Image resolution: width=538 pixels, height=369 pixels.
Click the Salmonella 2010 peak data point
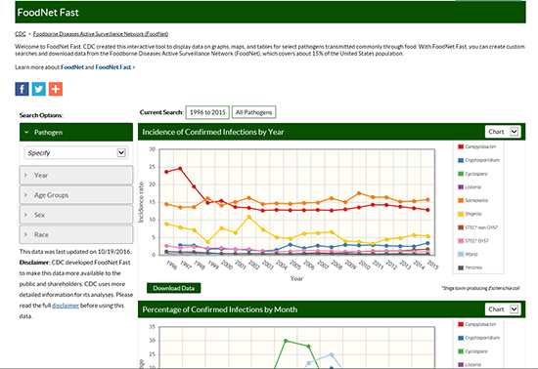pos(359,193)
